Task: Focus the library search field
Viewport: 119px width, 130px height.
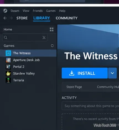Action: 25,37
